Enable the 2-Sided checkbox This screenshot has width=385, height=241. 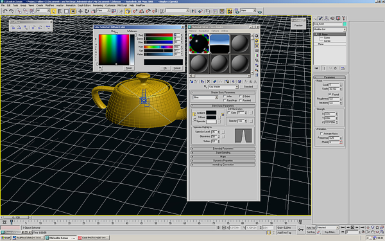tap(241, 96)
